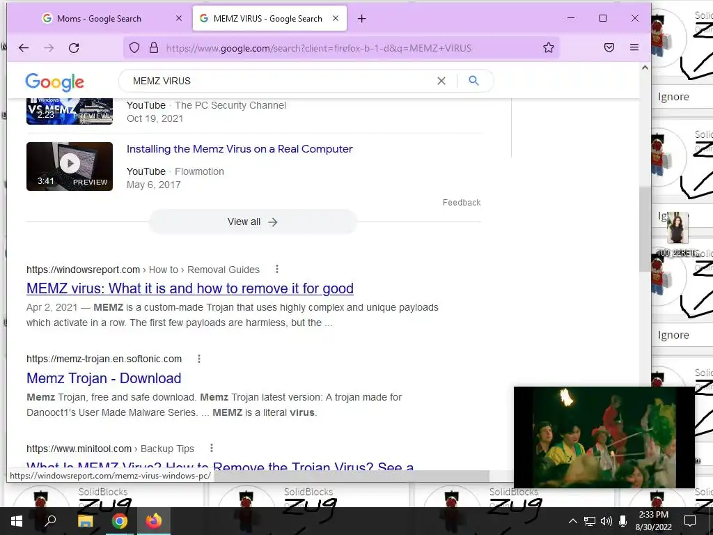Open more options for minitool.com result
Viewport: 713px width, 535px height.
coord(212,448)
